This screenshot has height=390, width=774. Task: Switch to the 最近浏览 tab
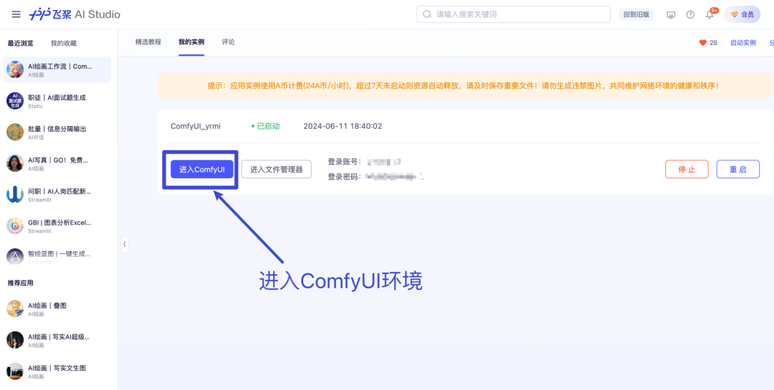20,44
